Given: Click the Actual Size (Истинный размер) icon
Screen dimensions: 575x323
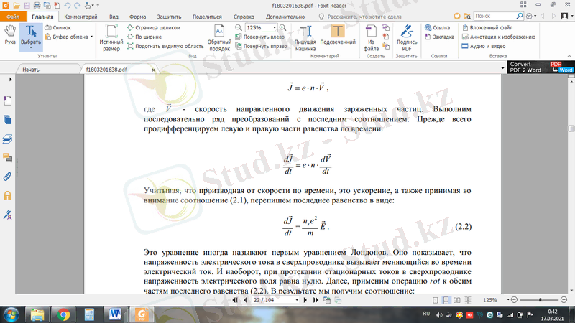Looking at the screenshot, I should [x=111, y=36].
